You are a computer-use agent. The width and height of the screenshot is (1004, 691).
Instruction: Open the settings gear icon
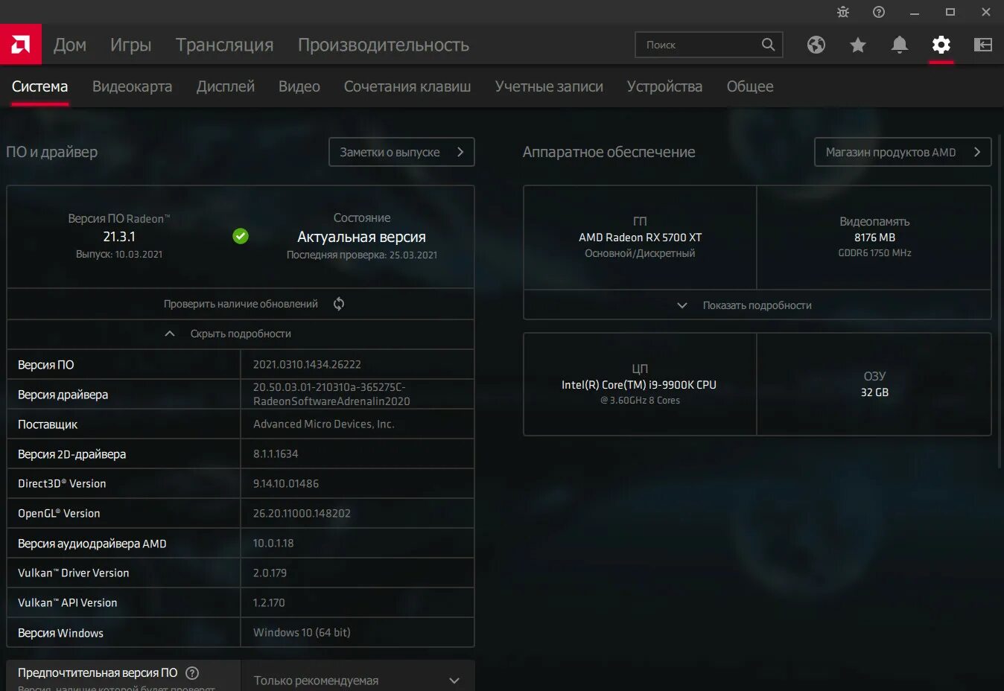coord(941,45)
